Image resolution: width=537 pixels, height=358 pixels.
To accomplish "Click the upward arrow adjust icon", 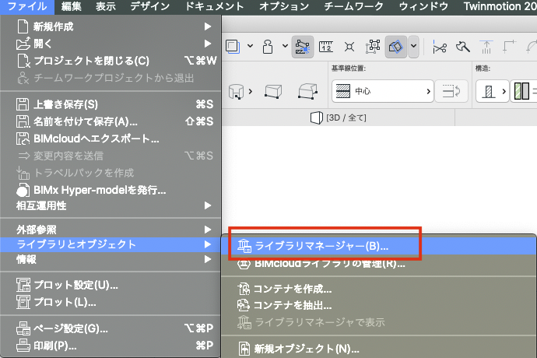I will tap(486, 47).
